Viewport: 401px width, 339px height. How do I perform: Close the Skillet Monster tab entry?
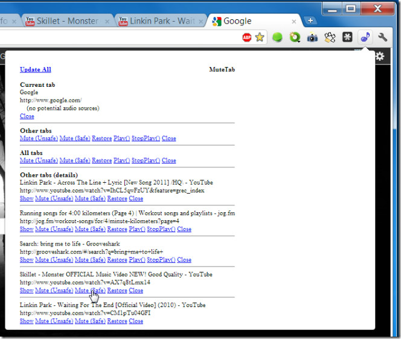136,291
